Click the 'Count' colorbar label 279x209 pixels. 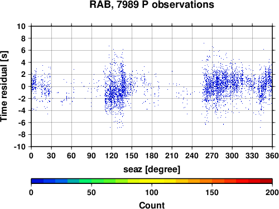[x=152, y=205]
